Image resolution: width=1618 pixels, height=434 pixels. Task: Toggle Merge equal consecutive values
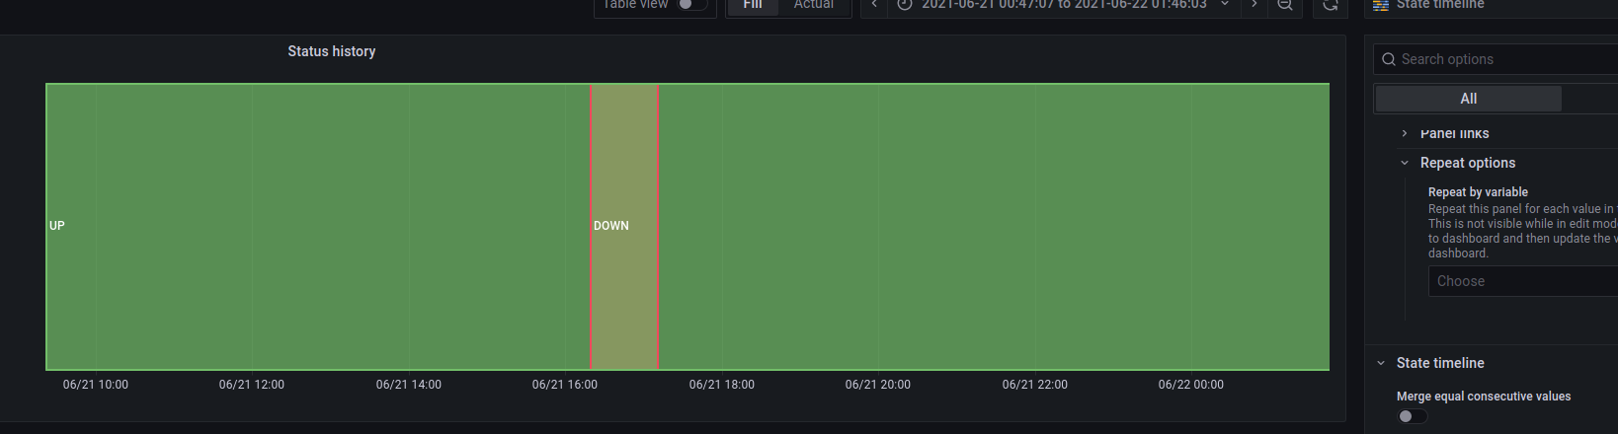tap(1412, 416)
